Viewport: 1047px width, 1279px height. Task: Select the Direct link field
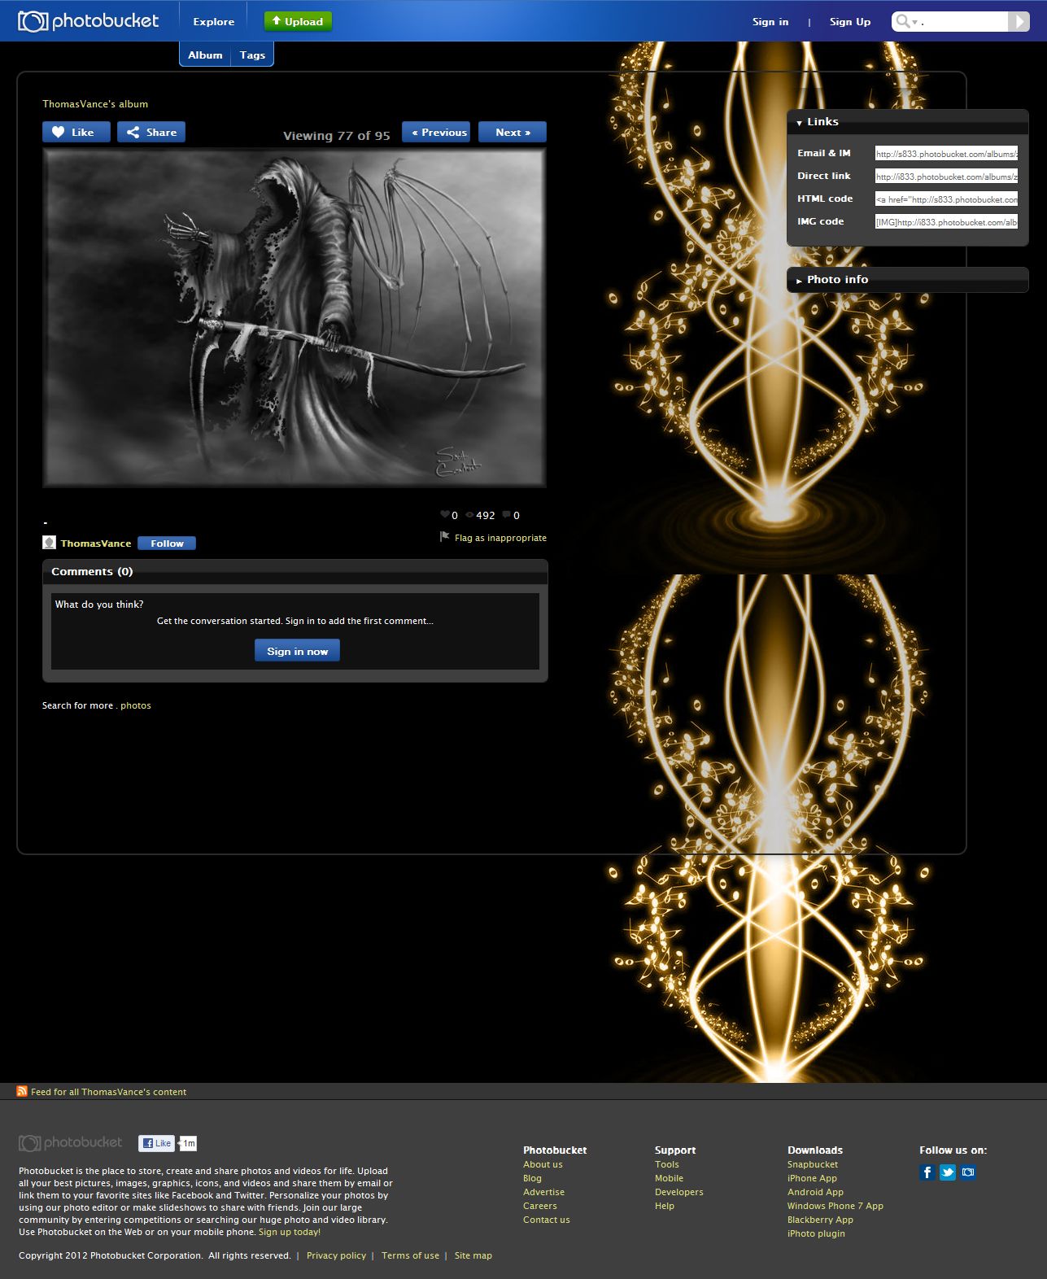coord(946,176)
